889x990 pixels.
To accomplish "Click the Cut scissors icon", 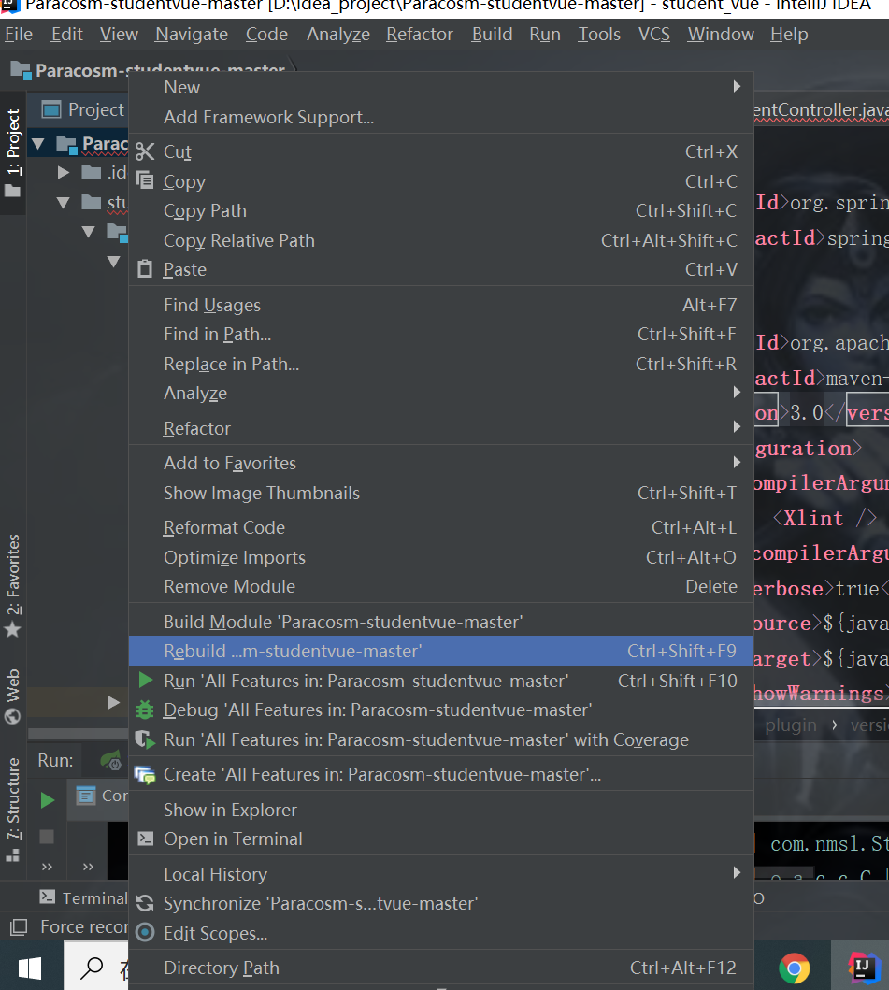I will tap(145, 151).
